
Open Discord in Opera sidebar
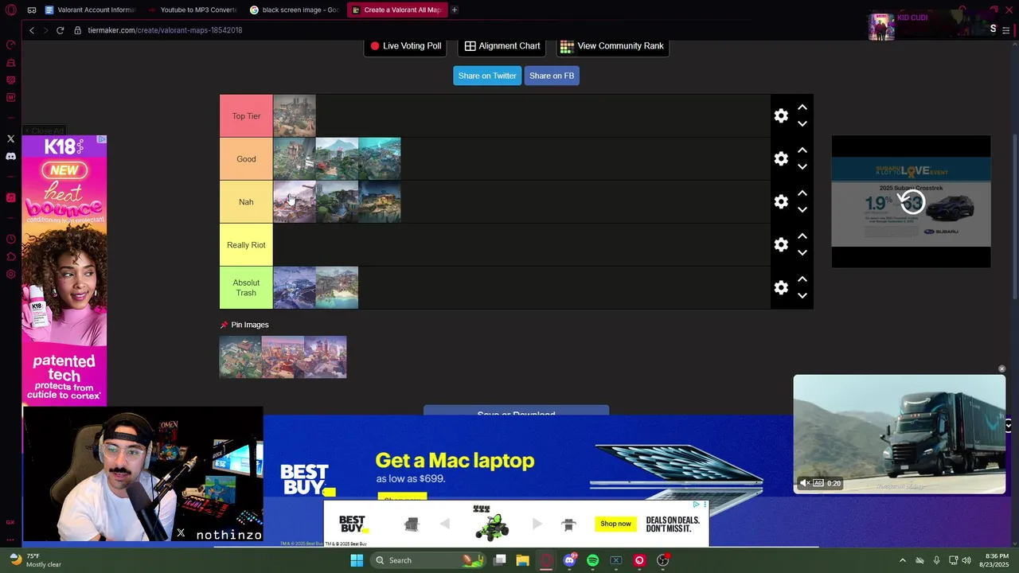tap(11, 156)
